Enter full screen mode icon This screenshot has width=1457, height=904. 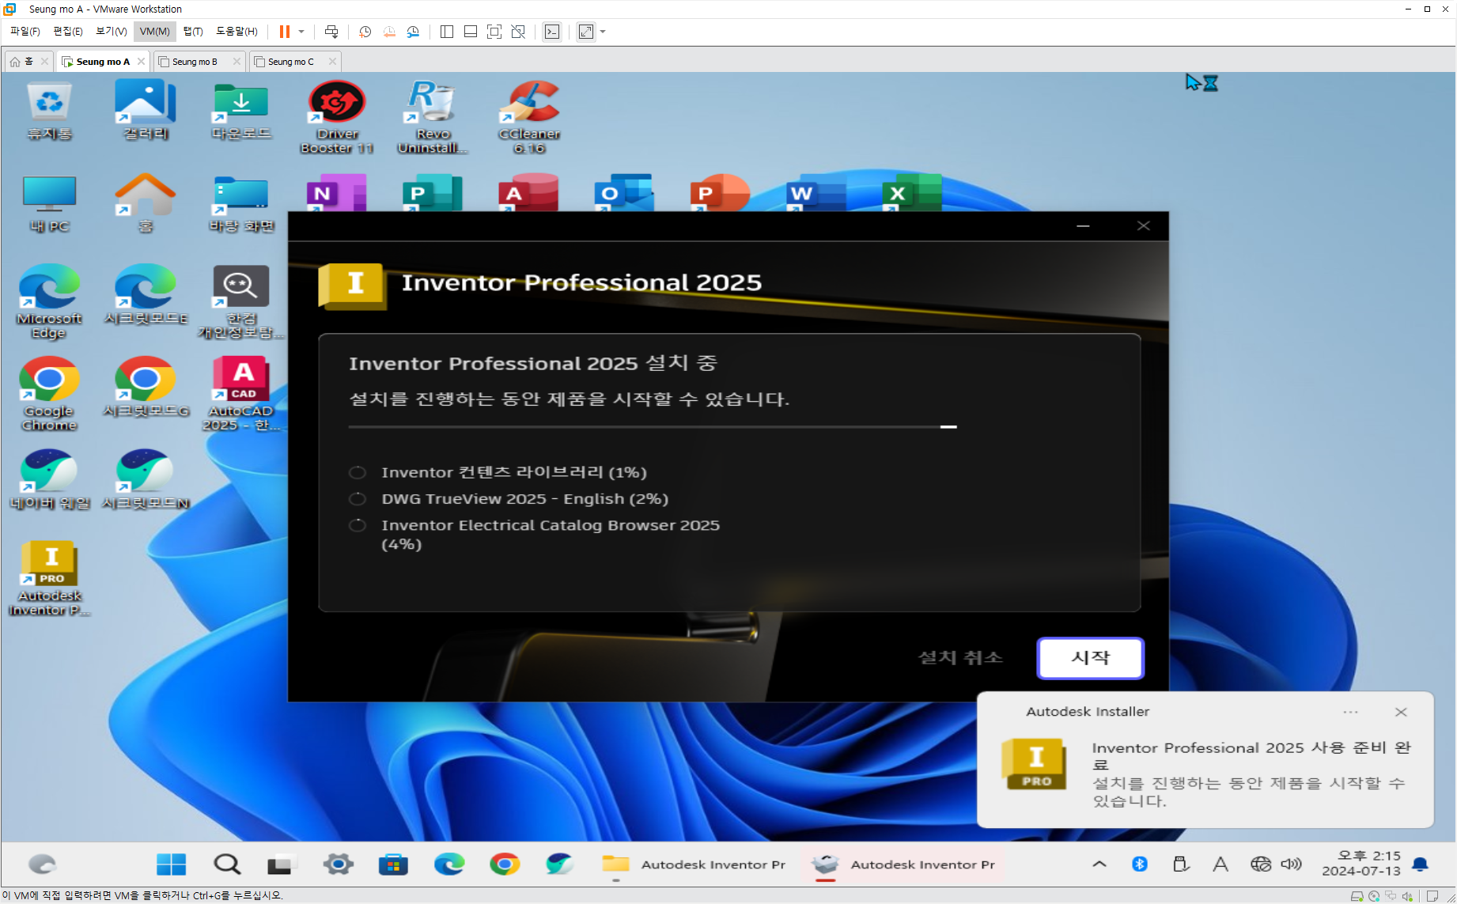tap(494, 32)
